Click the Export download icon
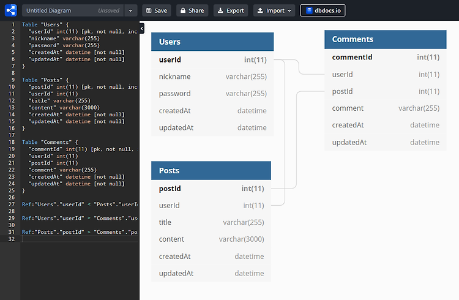 (220, 10)
